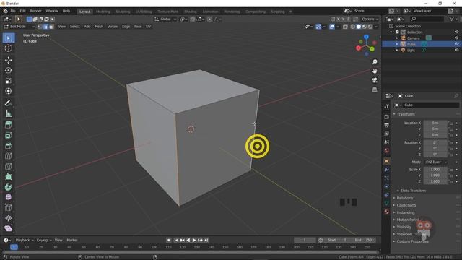Image resolution: width=462 pixels, height=260 pixels.
Task: Switch to wireframe shading
Action: (x=353, y=27)
